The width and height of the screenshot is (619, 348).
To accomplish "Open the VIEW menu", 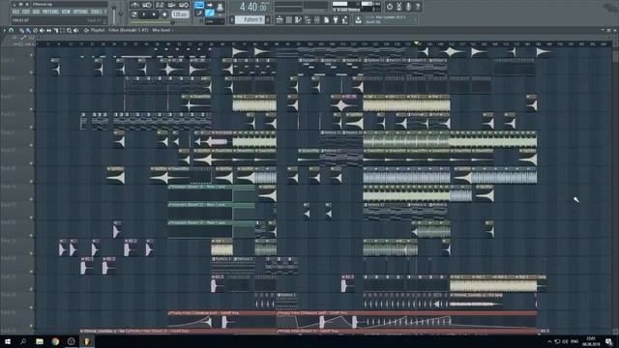I will 67,12.
